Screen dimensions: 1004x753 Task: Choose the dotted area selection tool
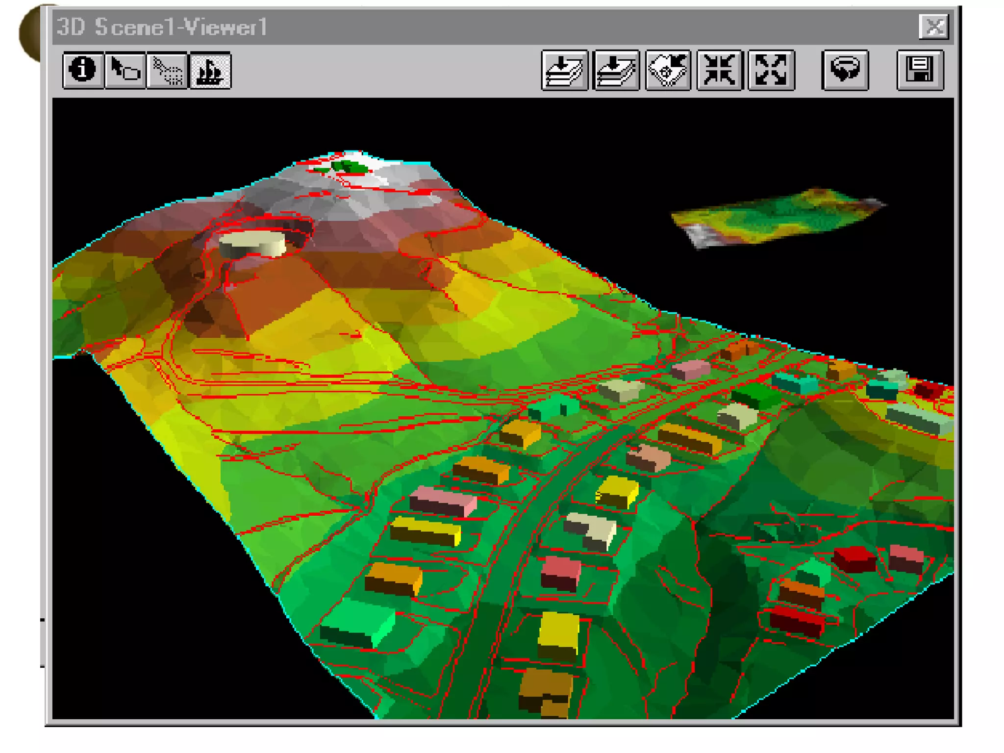(x=167, y=70)
